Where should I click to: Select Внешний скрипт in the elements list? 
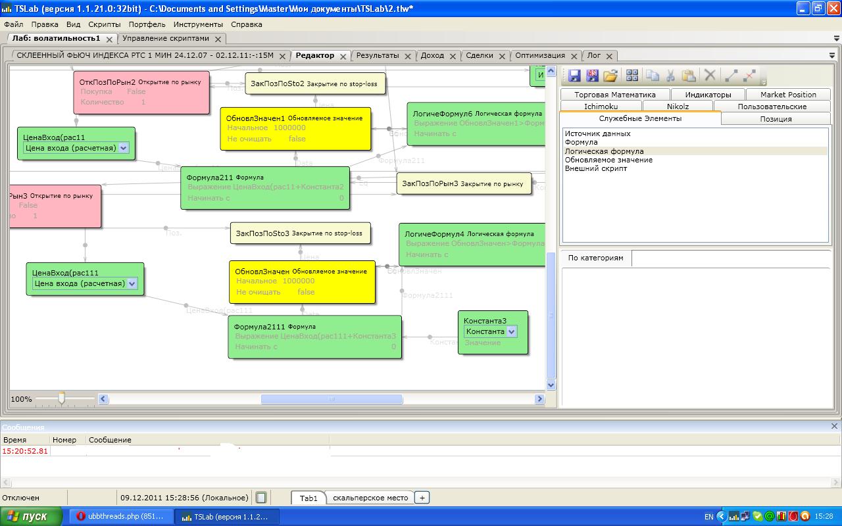click(596, 168)
